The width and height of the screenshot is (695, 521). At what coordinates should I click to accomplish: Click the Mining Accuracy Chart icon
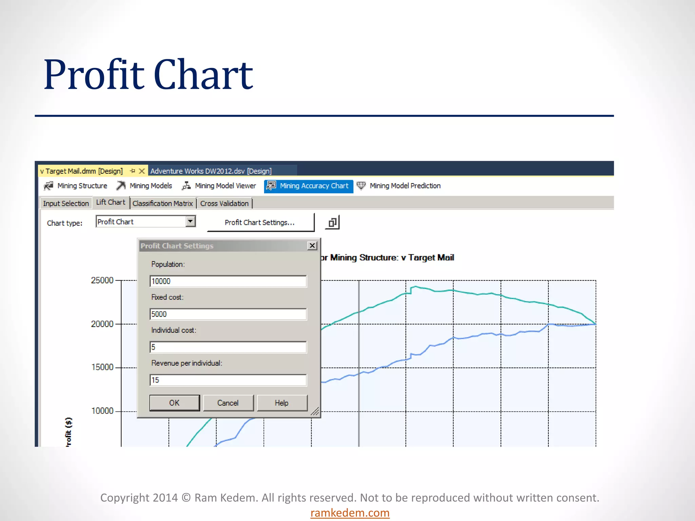[271, 186]
